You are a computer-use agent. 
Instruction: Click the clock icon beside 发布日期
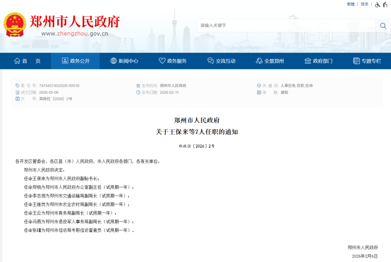point(138,92)
